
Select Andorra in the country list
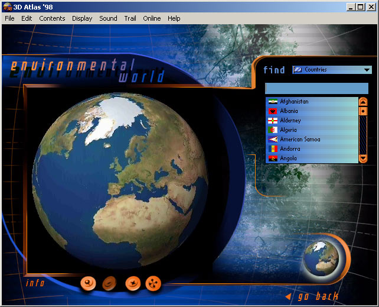point(312,149)
